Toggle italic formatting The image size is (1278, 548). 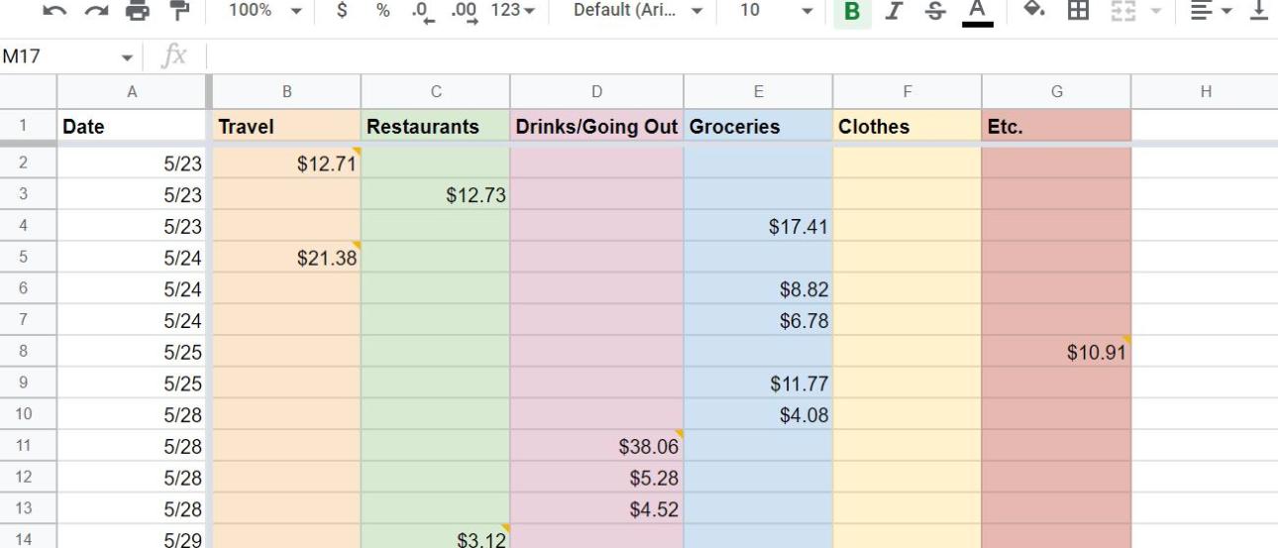[x=895, y=10]
